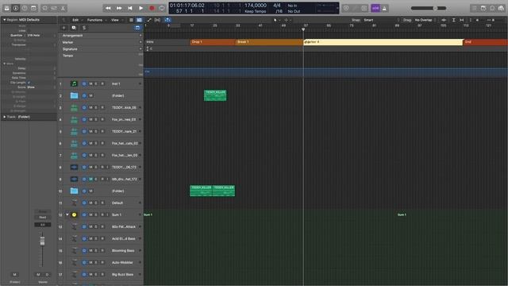Open Smart Controls button
508x286 pixels.
click(45, 8)
